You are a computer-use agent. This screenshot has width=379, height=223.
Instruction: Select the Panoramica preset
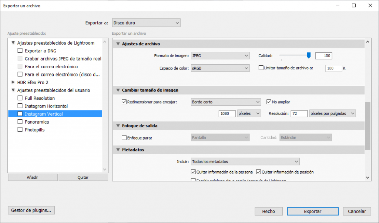click(x=37, y=122)
